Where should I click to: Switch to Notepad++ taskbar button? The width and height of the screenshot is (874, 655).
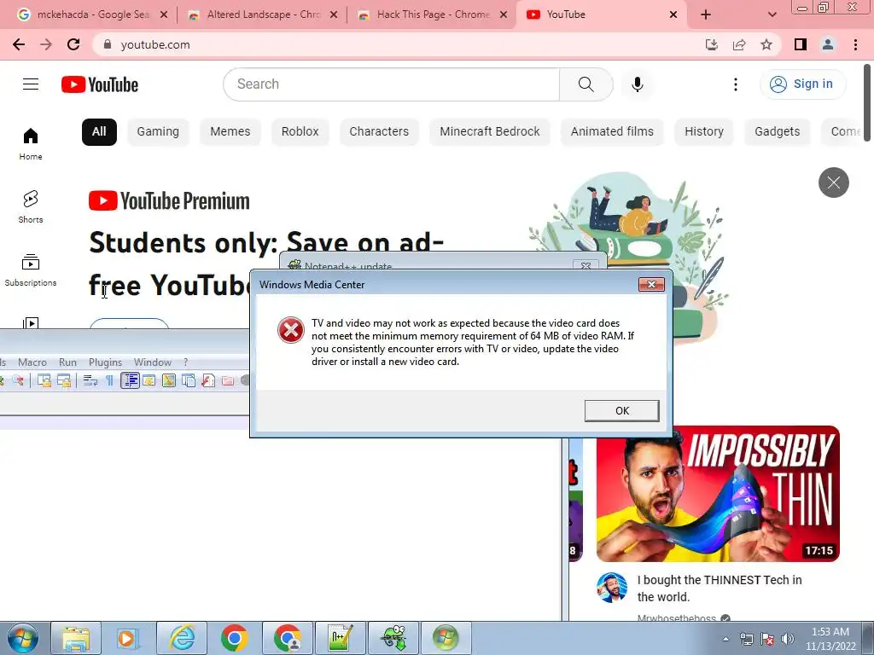click(341, 638)
